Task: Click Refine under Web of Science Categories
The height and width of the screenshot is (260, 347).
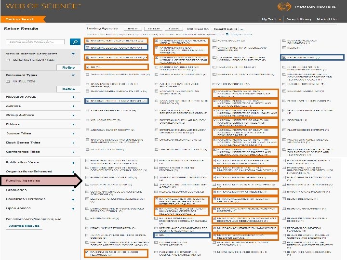Action: coord(68,68)
